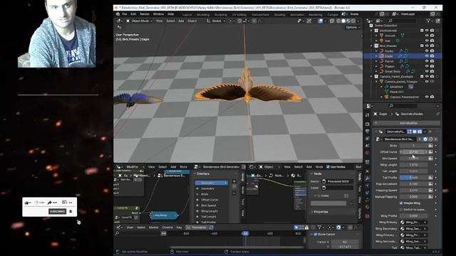The image size is (456, 256).
Task: Exclude Environment collection via checkbox
Action: 422,31
